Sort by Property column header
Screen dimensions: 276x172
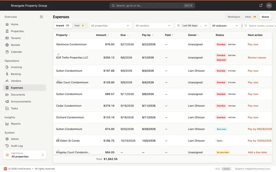tap(63, 35)
